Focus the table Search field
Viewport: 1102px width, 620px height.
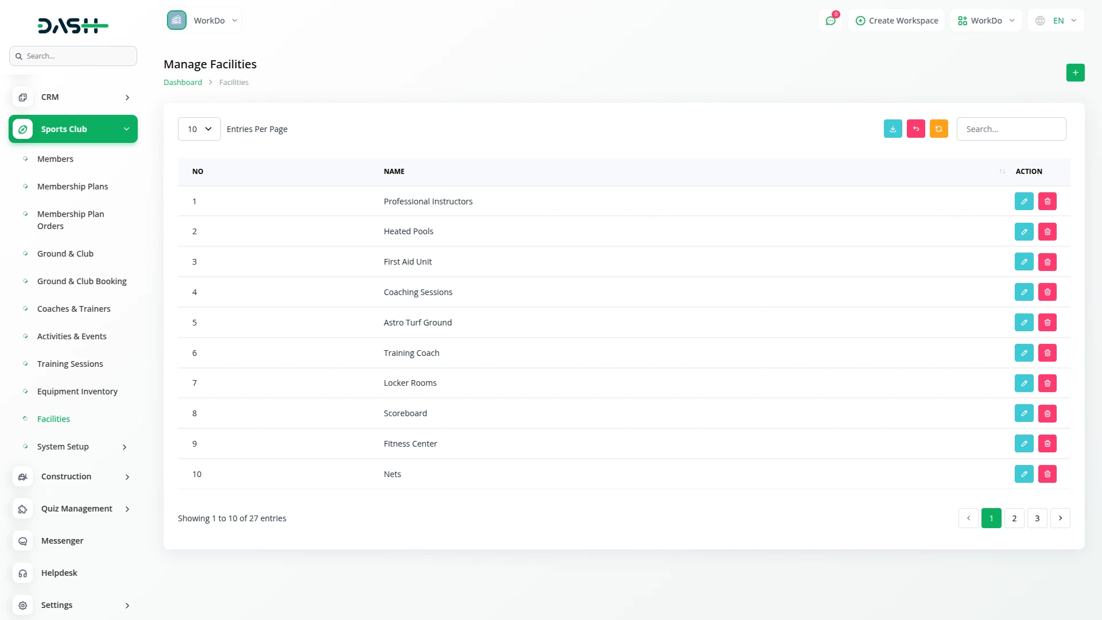click(1011, 129)
